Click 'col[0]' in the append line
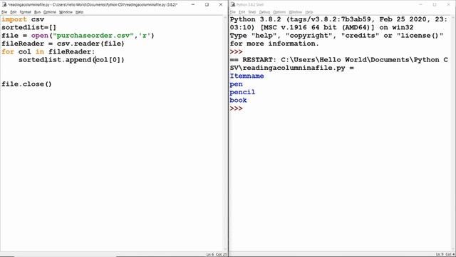This screenshot has height=257, width=456. coord(108,60)
